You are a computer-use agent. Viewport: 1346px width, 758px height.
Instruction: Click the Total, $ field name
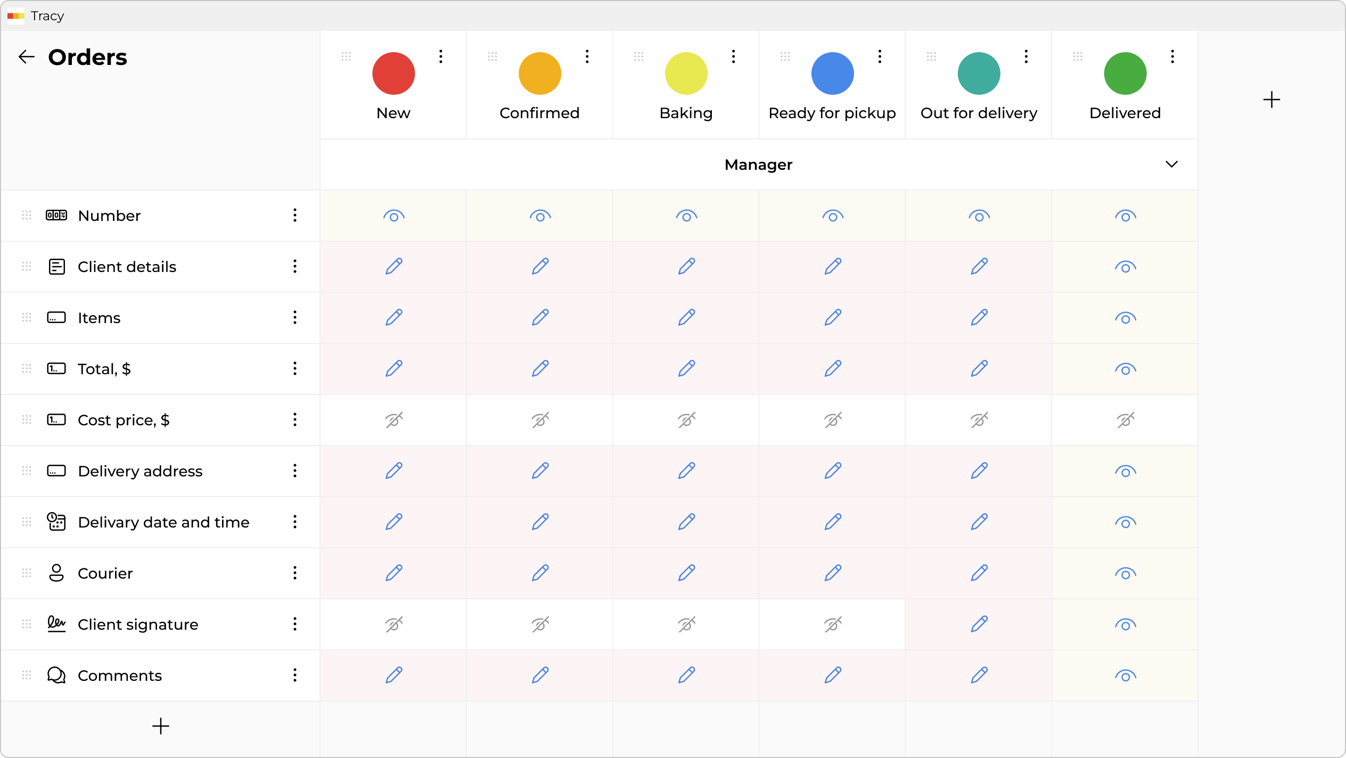coord(104,369)
